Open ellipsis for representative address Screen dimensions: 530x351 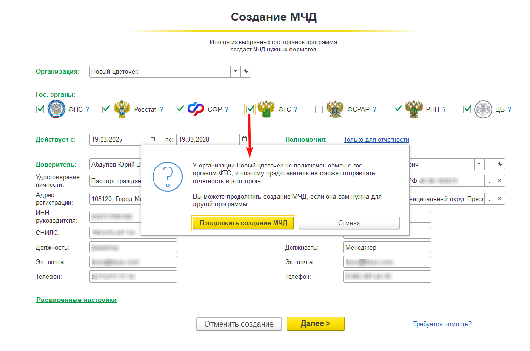click(x=490, y=199)
